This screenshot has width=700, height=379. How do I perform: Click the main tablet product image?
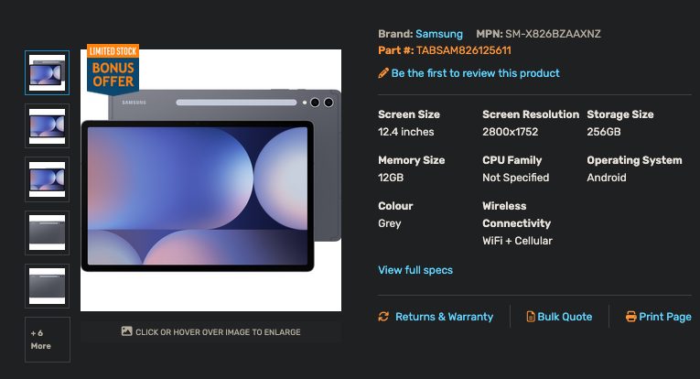[x=210, y=180]
